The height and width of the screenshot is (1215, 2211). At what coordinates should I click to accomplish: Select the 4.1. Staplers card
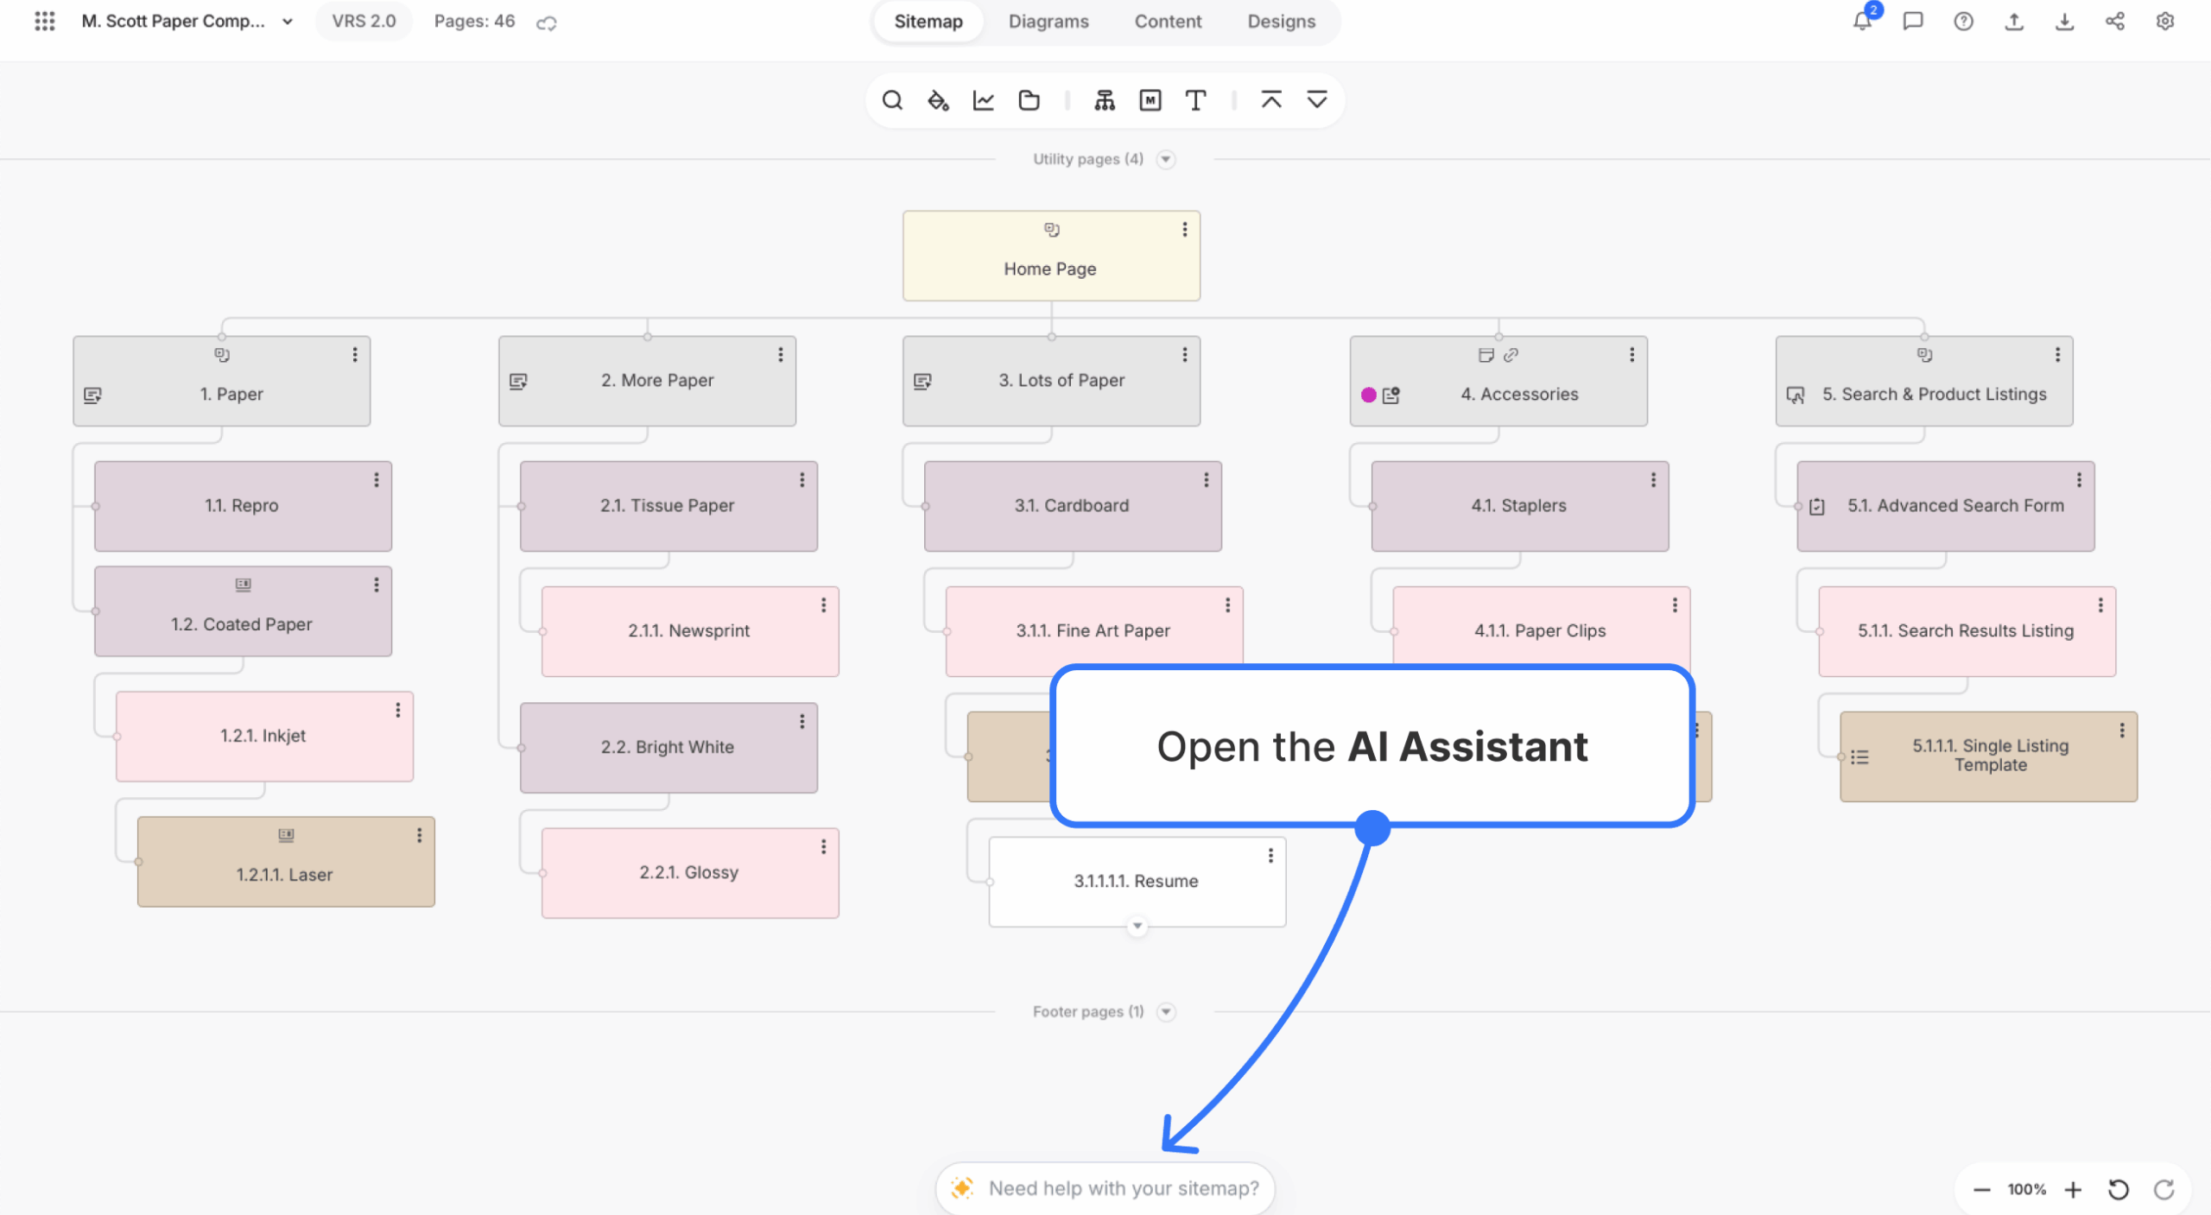pyautogui.click(x=1520, y=506)
